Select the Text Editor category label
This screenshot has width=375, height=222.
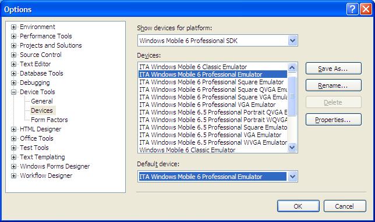coord(35,64)
